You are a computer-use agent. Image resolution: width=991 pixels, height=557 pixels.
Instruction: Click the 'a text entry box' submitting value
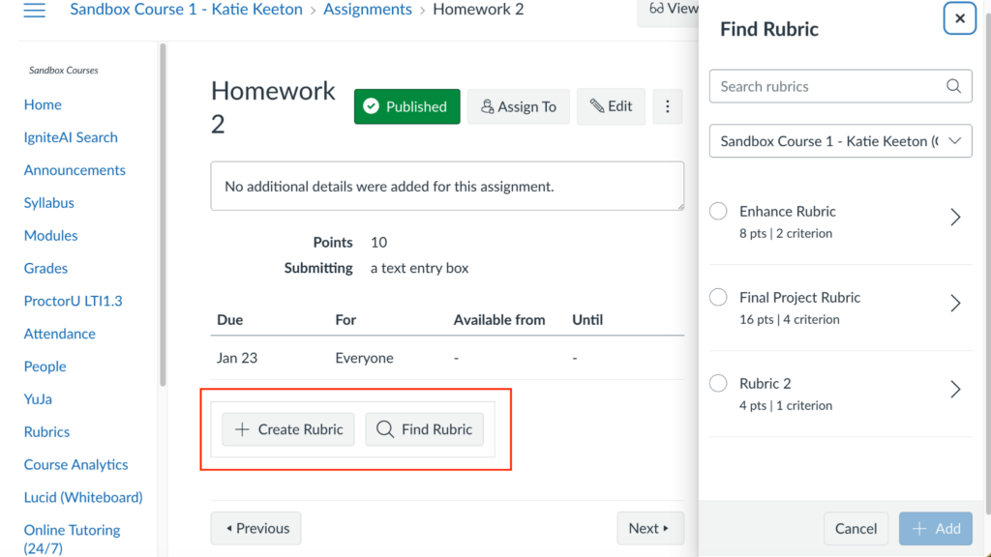420,268
